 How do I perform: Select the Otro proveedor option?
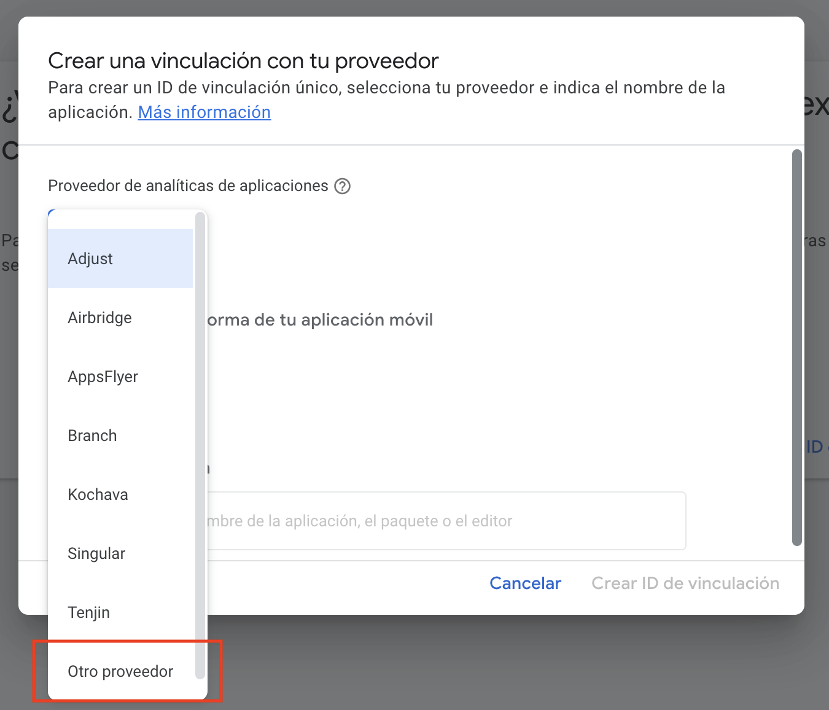point(120,671)
